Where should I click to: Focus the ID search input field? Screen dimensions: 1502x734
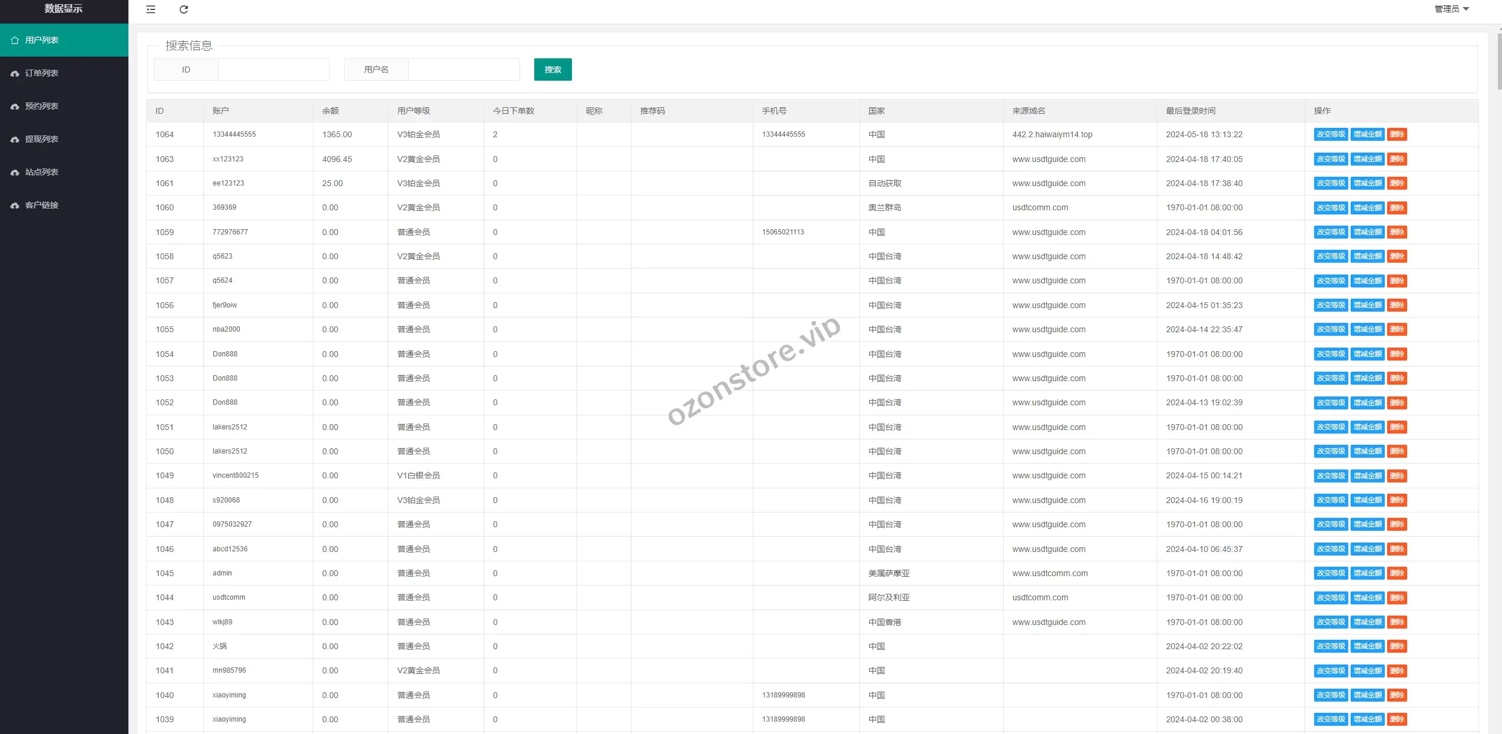point(273,70)
